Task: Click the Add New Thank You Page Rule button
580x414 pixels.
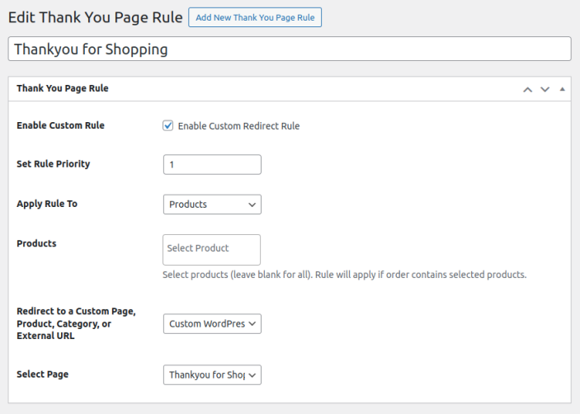Action: pyautogui.click(x=255, y=17)
